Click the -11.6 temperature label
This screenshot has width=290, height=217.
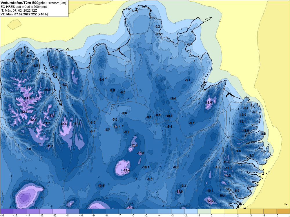coord(54,67)
